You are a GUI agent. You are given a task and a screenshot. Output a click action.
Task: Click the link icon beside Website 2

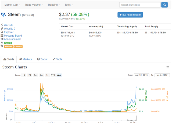pos(2,29)
